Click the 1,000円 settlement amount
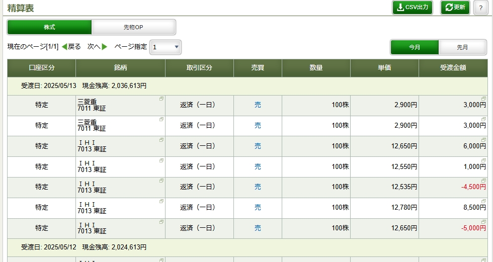The width and height of the screenshot is (493, 262). [x=475, y=166]
